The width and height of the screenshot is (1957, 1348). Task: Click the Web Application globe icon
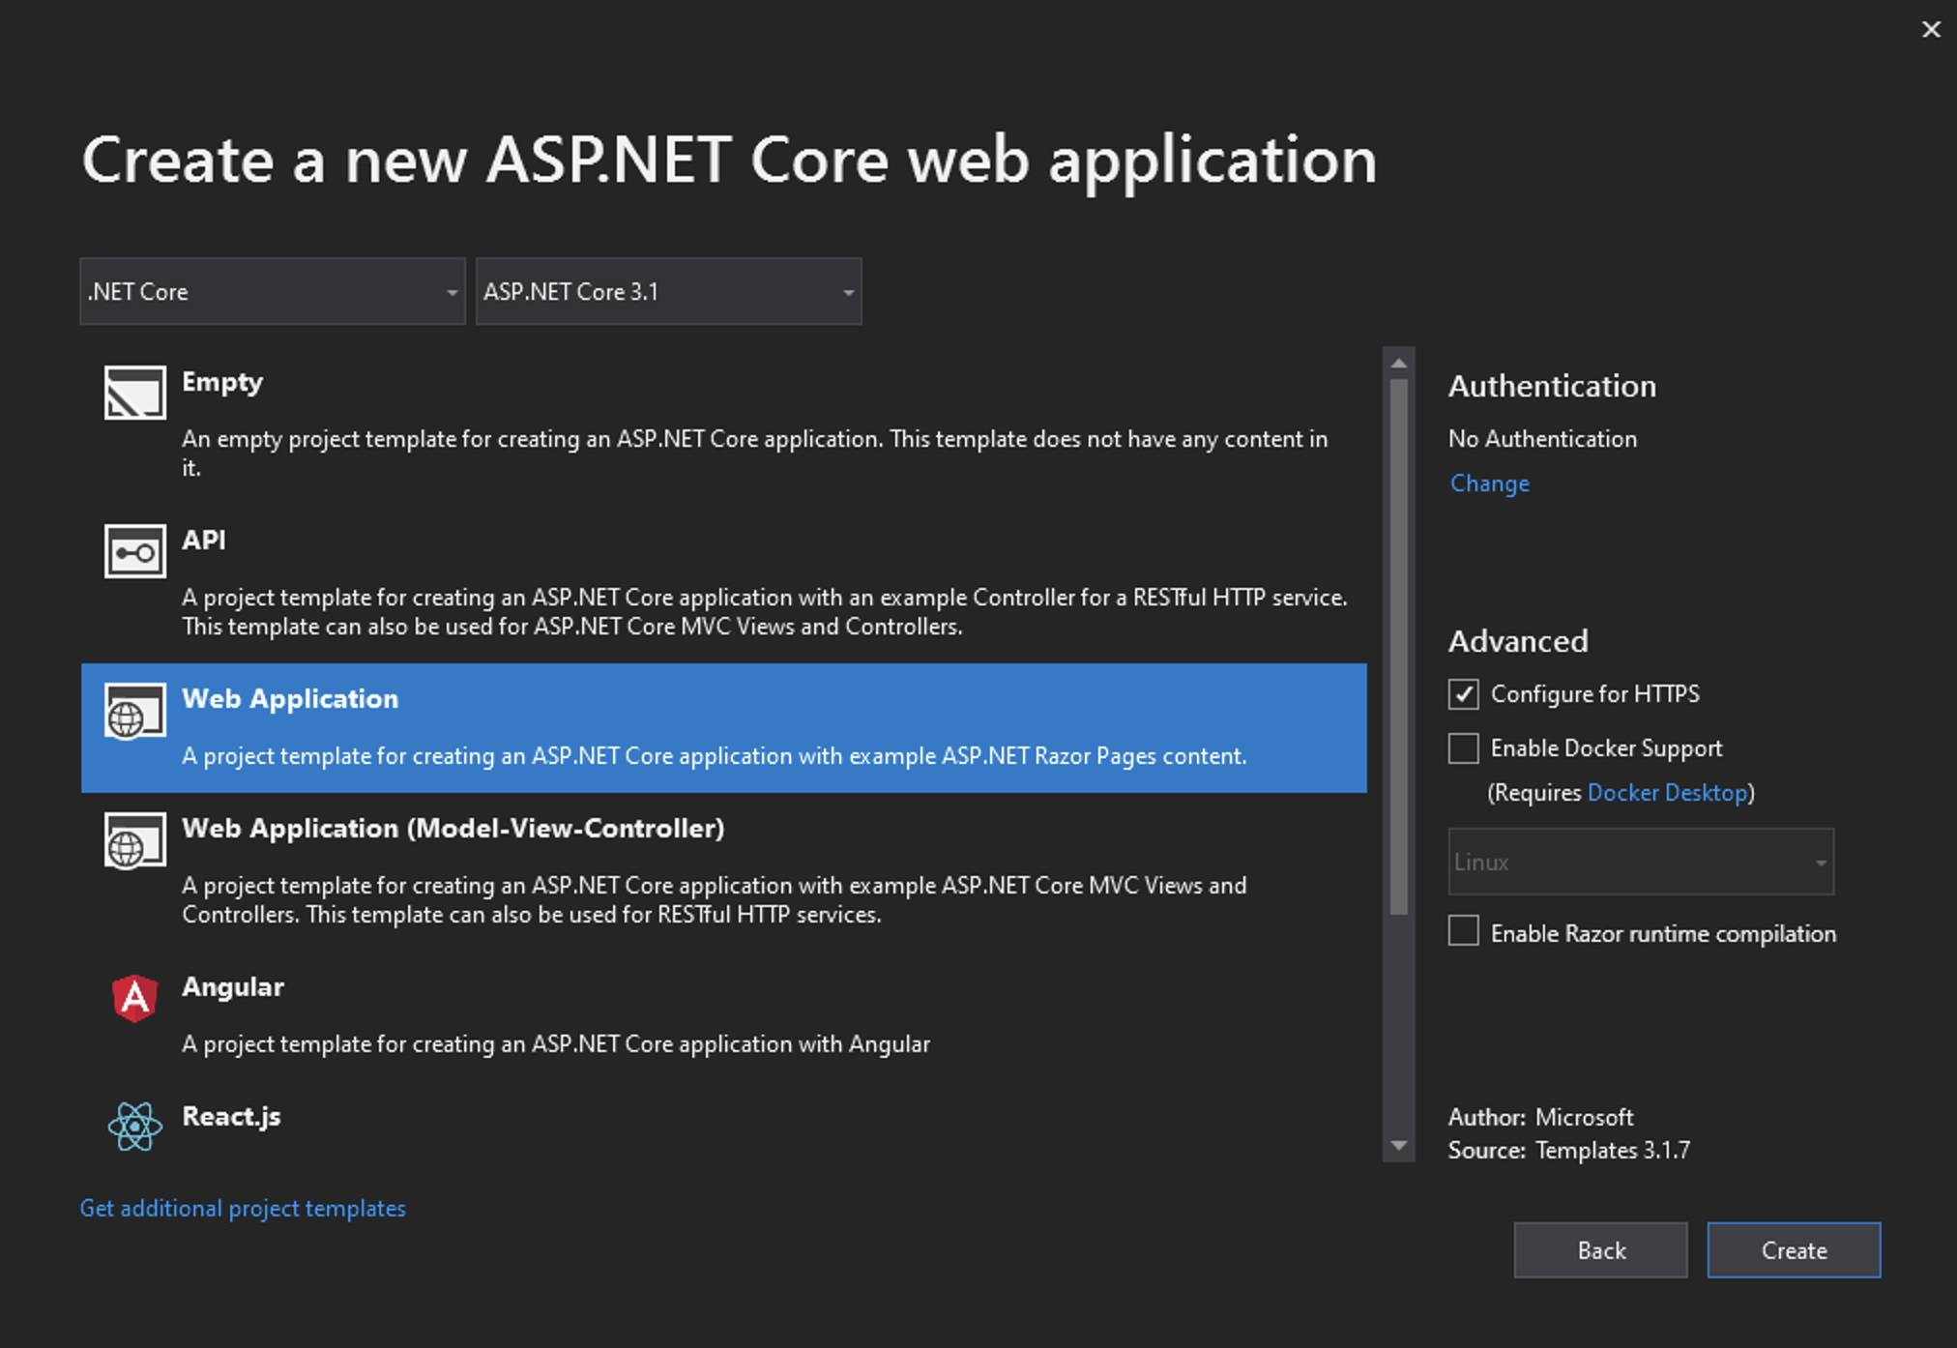[x=134, y=709]
